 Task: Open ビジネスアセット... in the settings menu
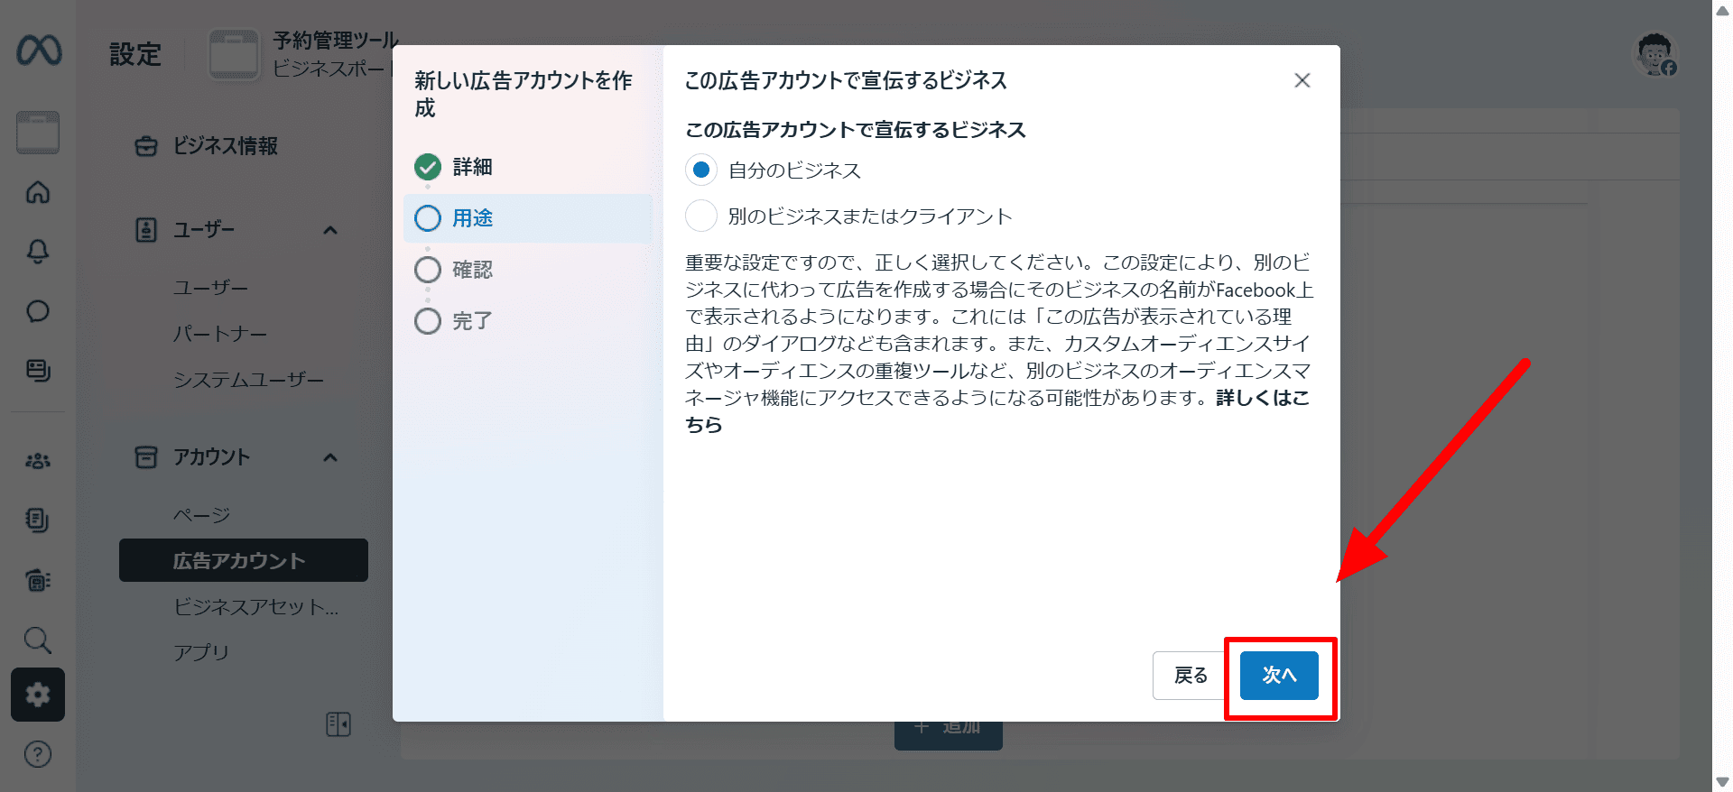256,607
